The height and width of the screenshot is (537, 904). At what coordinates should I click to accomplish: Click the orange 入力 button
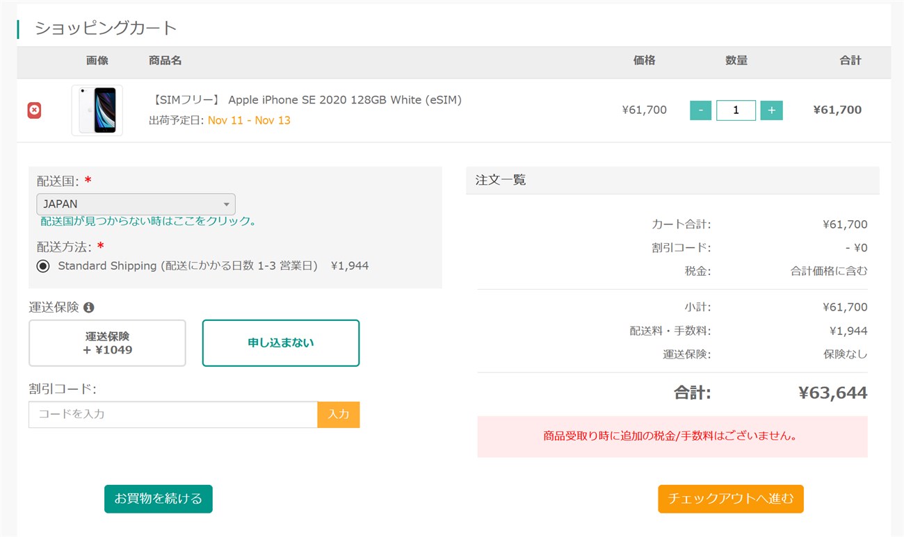[x=339, y=414]
